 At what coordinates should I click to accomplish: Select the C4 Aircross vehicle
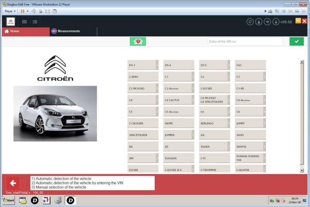point(250,100)
